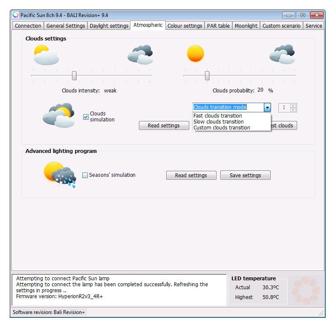Click Read settings in Clouds settings
This screenshot has width=335, height=328.
pyautogui.click(x=164, y=126)
